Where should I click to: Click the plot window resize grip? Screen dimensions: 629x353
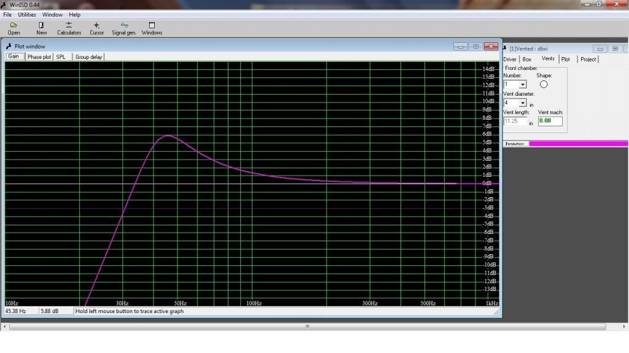point(496,312)
